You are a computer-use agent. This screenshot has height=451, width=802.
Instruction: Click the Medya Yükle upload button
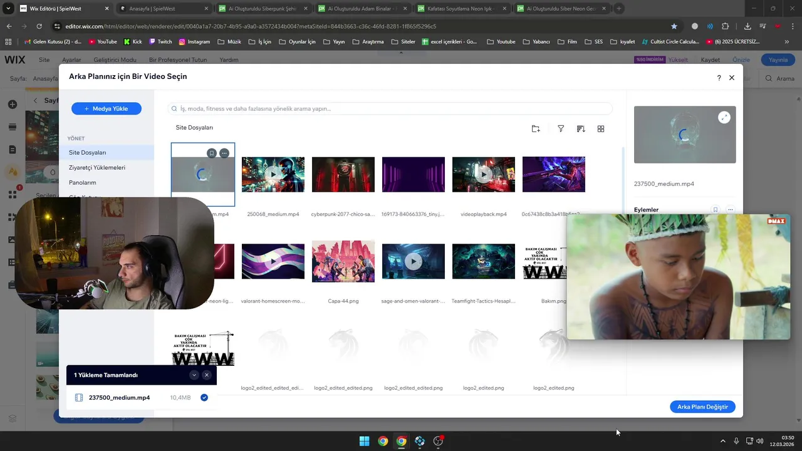click(x=107, y=108)
